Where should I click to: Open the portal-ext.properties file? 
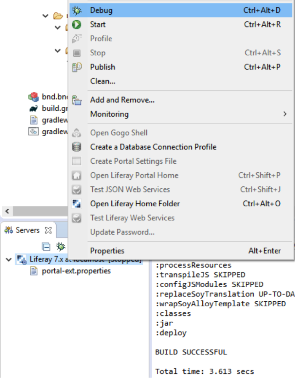(x=76, y=271)
